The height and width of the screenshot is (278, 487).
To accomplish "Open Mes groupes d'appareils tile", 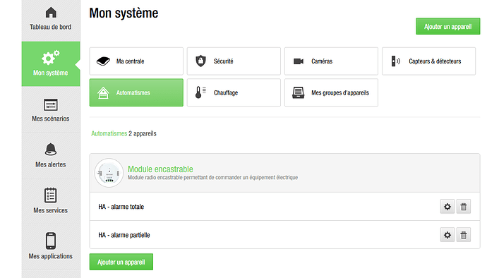I will coord(332,92).
